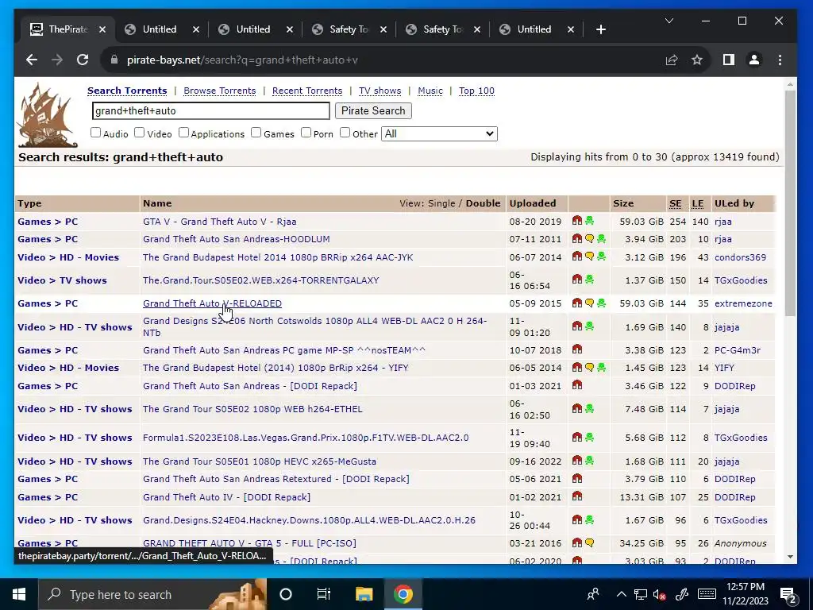
Task: Switch to the ThePirate tab
Action: point(67,29)
